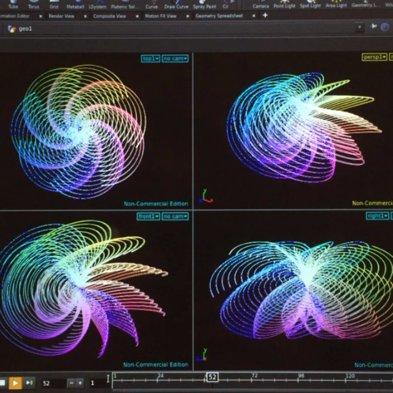Toggle the pin icon beside the path bar

pos(373,27)
